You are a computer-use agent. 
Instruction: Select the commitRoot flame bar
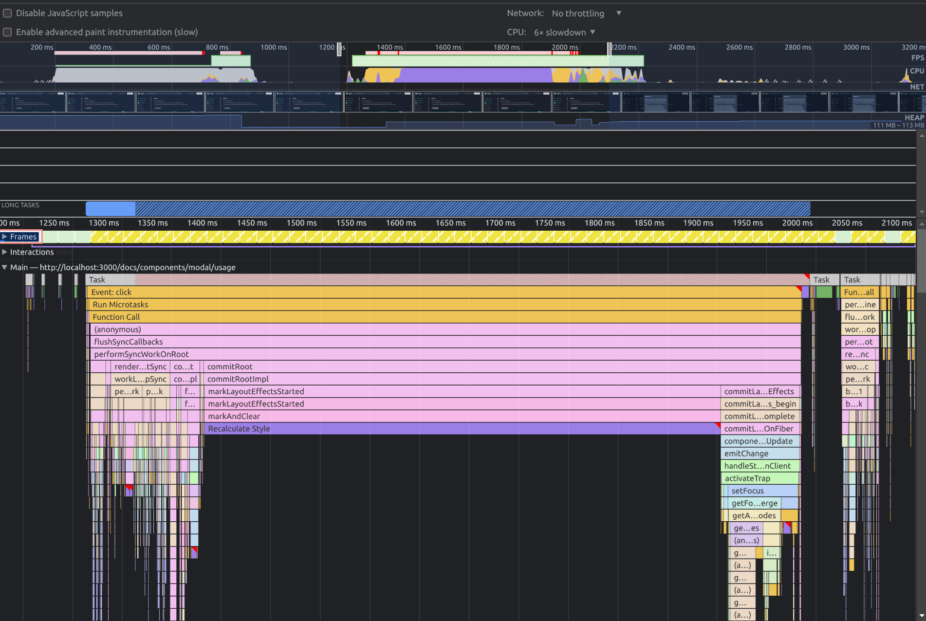502,366
